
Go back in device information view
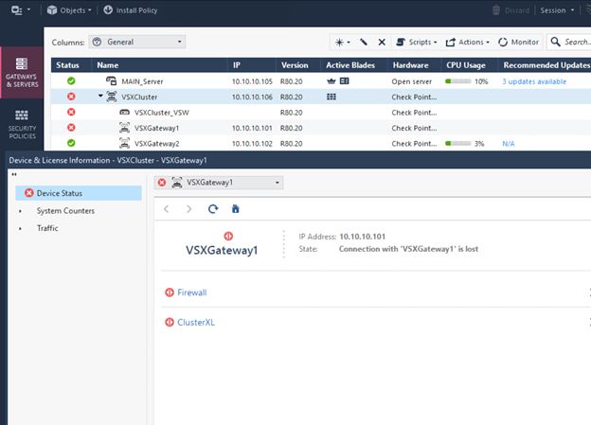[167, 209]
